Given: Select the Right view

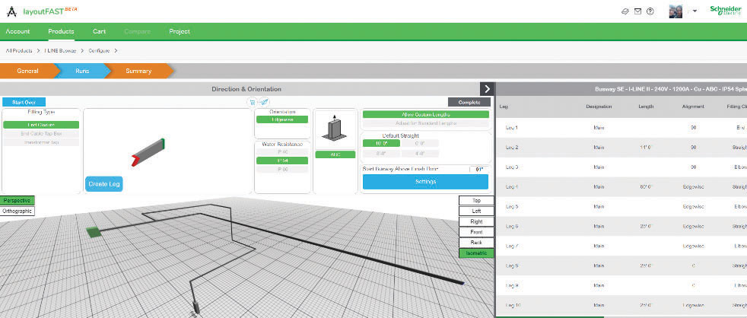Looking at the screenshot, I should point(476,221).
